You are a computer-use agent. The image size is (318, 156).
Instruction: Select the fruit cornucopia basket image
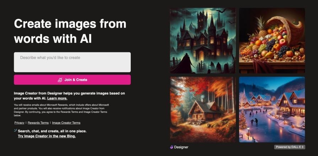coord(272,41)
